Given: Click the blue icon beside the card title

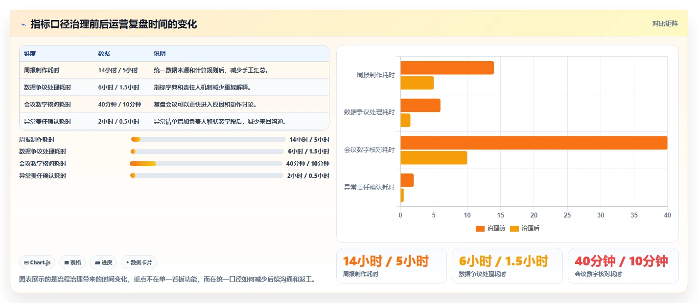Looking at the screenshot, I should [x=23, y=24].
